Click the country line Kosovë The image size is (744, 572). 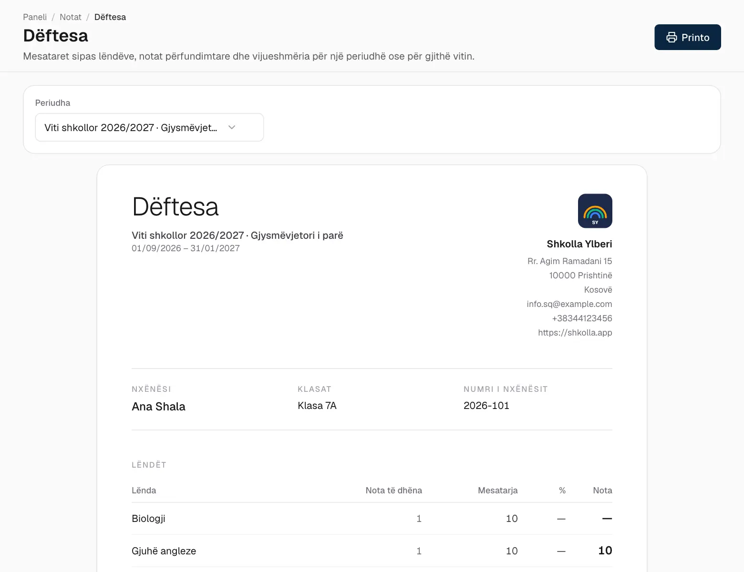[x=598, y=290]
